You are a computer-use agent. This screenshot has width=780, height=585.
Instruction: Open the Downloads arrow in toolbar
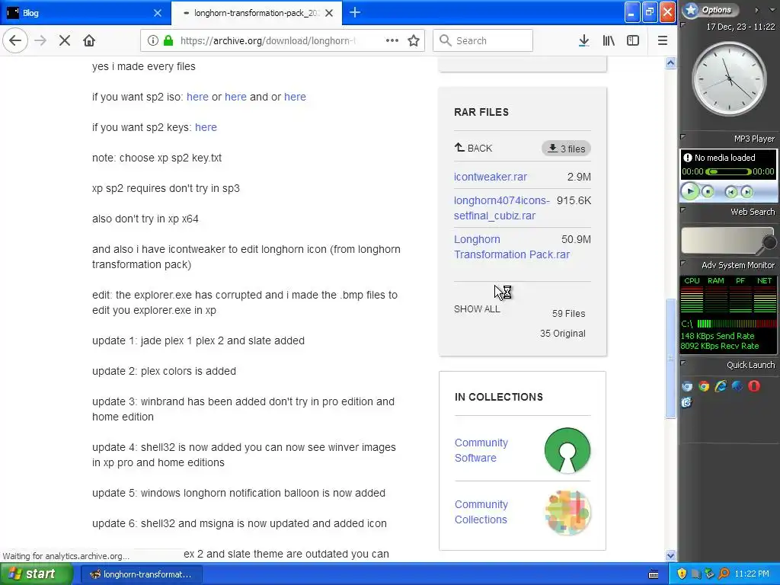[x=584, y=40]
